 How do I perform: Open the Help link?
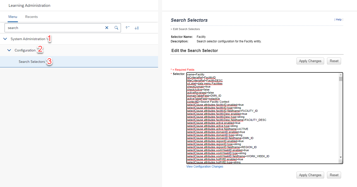click(339, 19)
